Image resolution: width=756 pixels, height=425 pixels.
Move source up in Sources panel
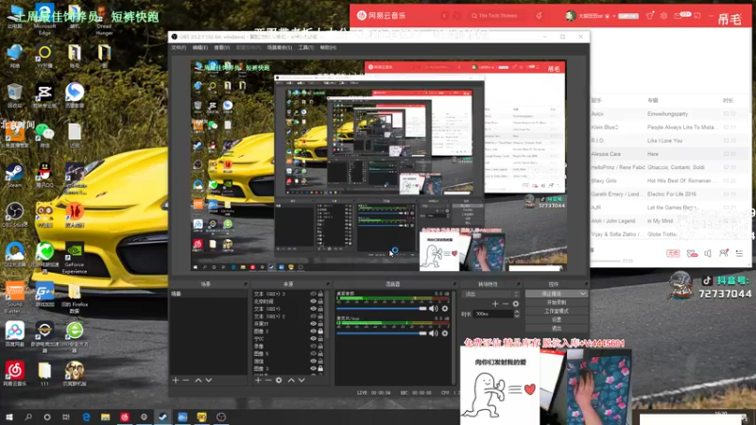(x=291, y=381)
